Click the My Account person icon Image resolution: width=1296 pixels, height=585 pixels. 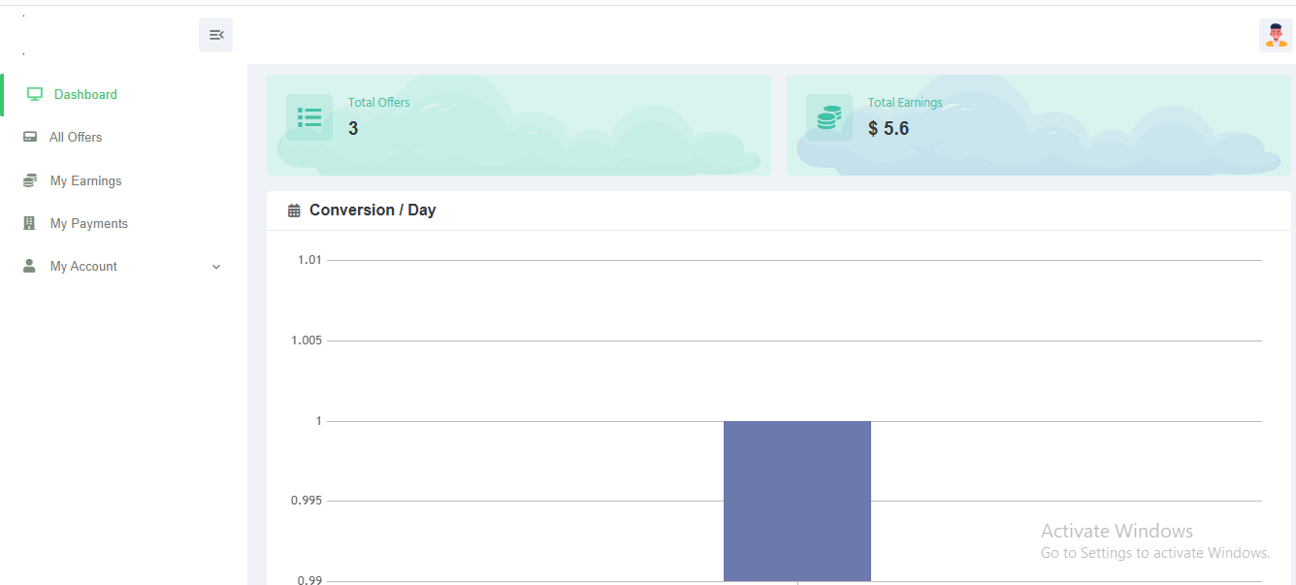point(29,266)
